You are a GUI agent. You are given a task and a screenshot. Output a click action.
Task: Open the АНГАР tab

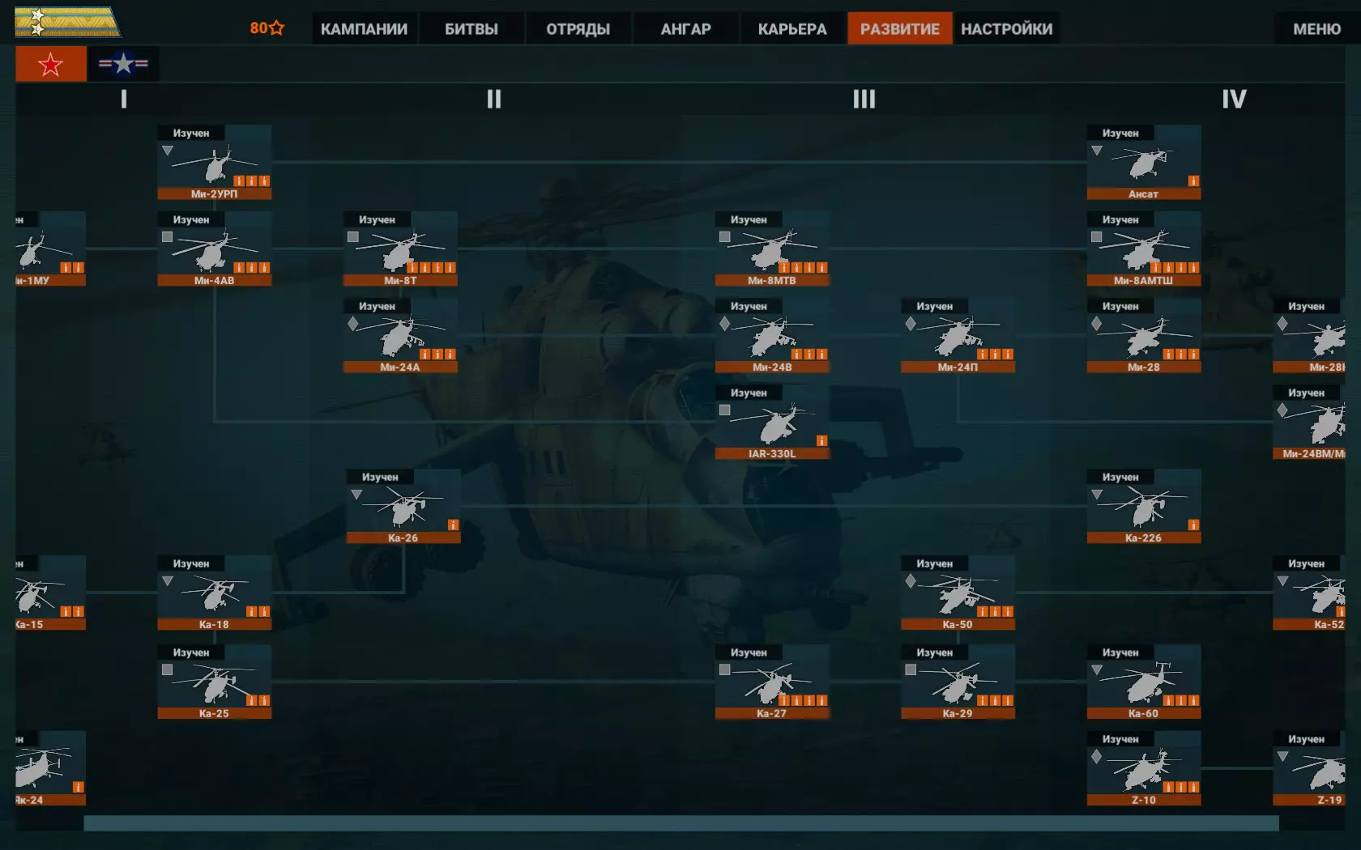tap(685, 29)
